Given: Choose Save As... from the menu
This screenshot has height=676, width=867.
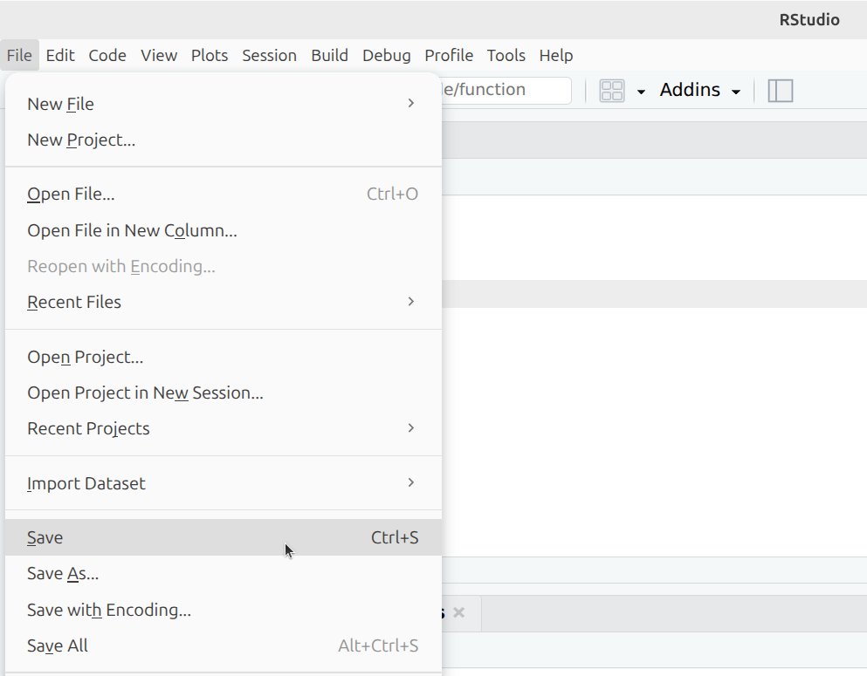Looking at the screenshot, I should (224, 573).
